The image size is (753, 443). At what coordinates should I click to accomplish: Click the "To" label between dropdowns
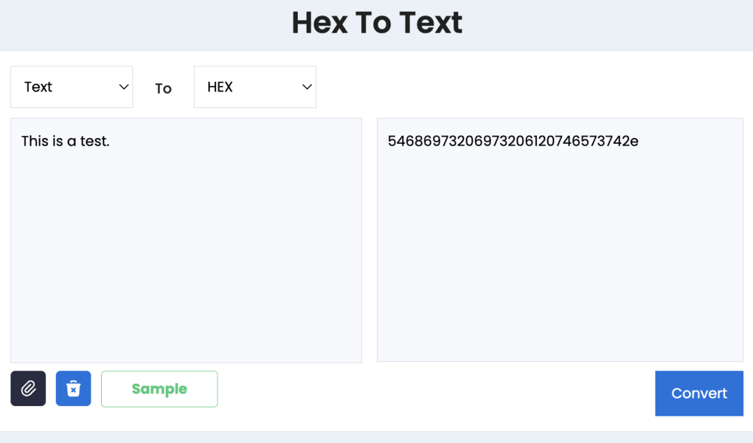coord(163,89)
